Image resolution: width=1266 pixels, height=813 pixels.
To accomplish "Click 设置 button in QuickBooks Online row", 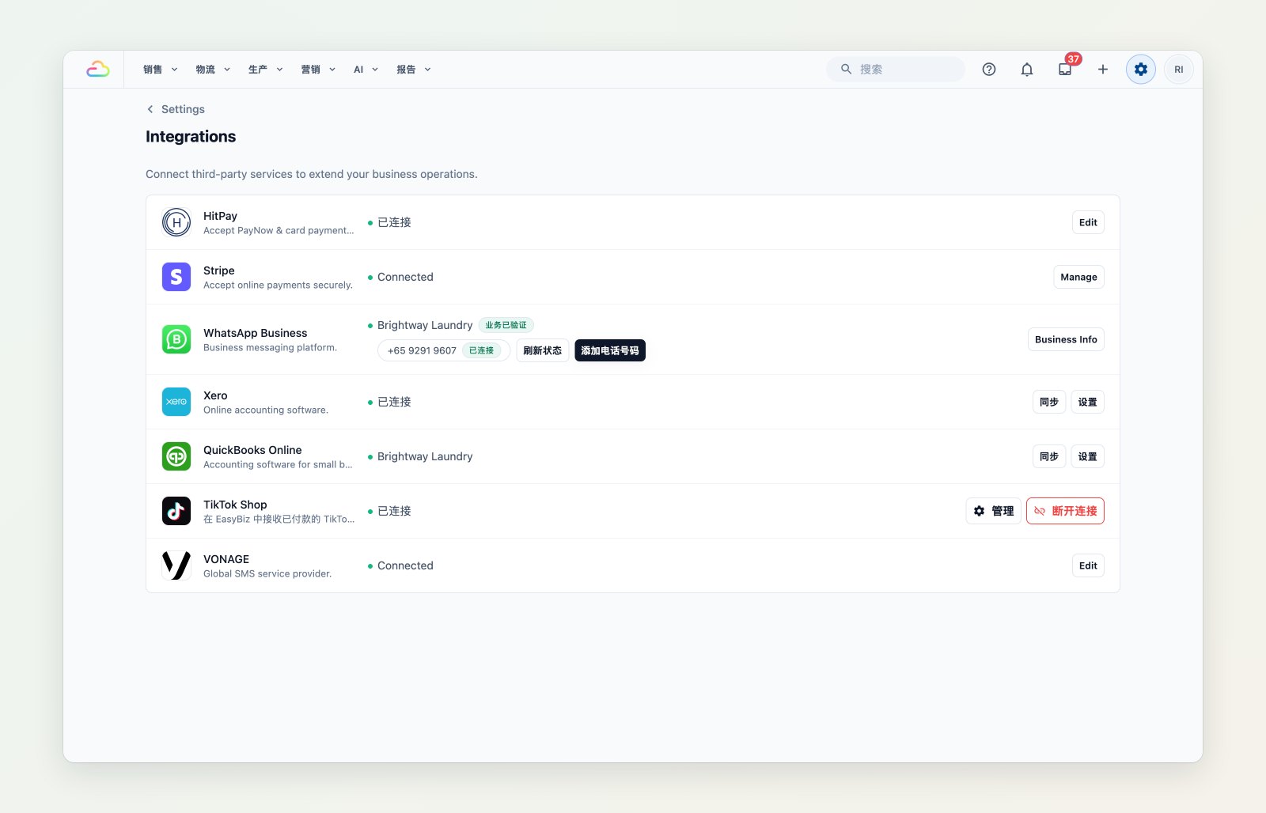I will coord(1088,456).
